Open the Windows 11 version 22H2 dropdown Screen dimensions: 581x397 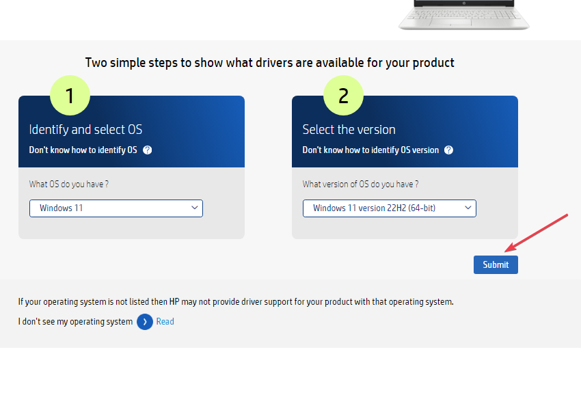pos(390,208)
